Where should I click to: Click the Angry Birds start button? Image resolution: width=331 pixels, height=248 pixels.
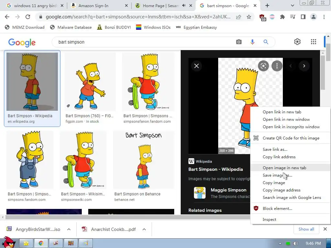8,242
